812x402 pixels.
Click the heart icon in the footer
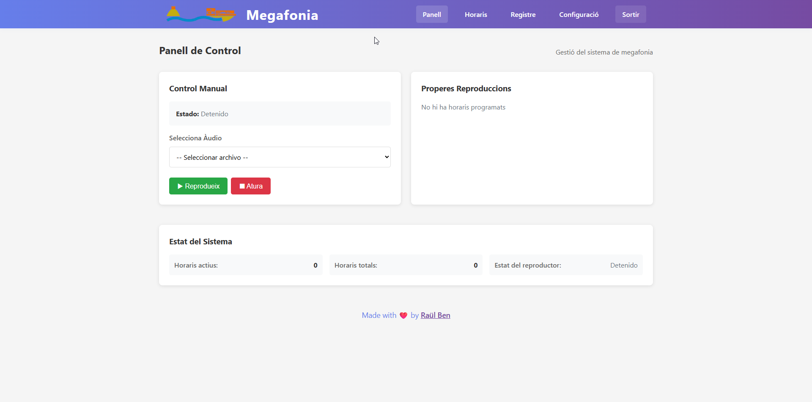(403, 315)
